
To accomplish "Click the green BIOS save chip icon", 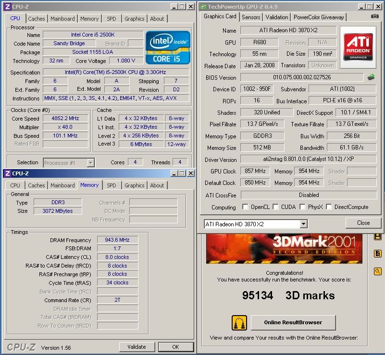I will coord(371,77).
